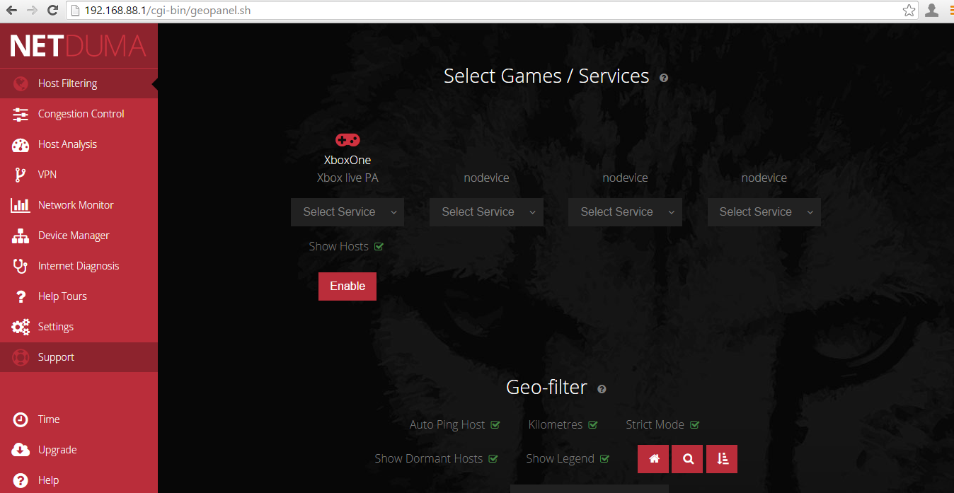Open the Chrome menu icon

(951, 11)
